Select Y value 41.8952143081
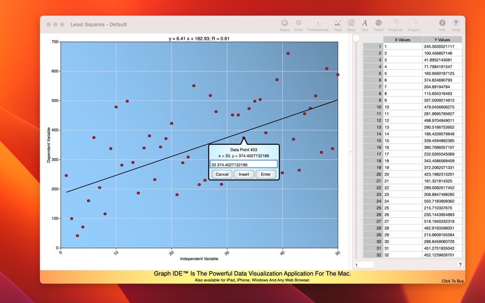 click(x=442, y=60)
